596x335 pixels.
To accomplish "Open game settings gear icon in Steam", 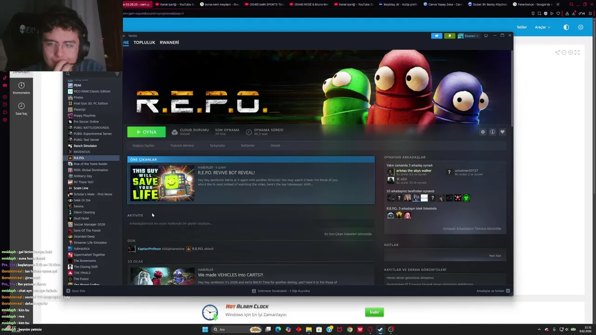I will [x=483, y=132].
